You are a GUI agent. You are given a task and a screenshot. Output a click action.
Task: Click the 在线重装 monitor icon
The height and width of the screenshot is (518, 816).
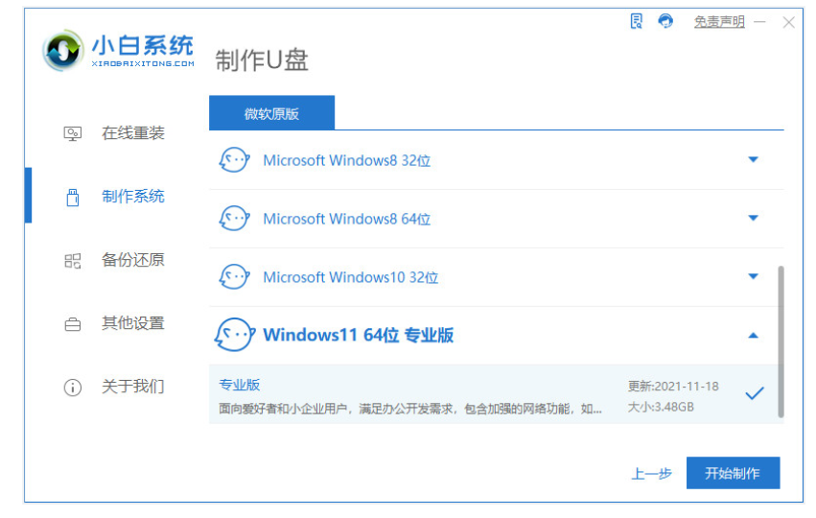(73, 133)
